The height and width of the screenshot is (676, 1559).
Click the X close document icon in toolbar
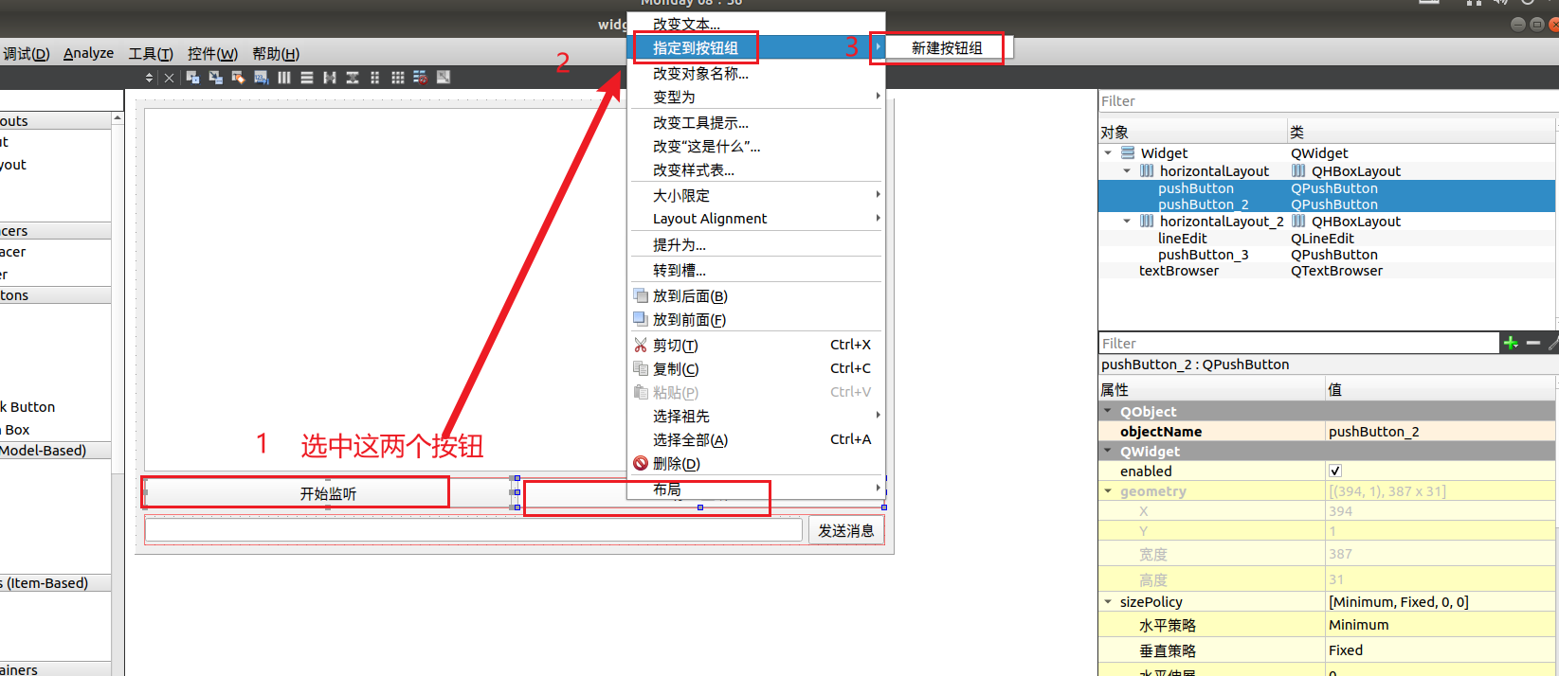point(170,78)
